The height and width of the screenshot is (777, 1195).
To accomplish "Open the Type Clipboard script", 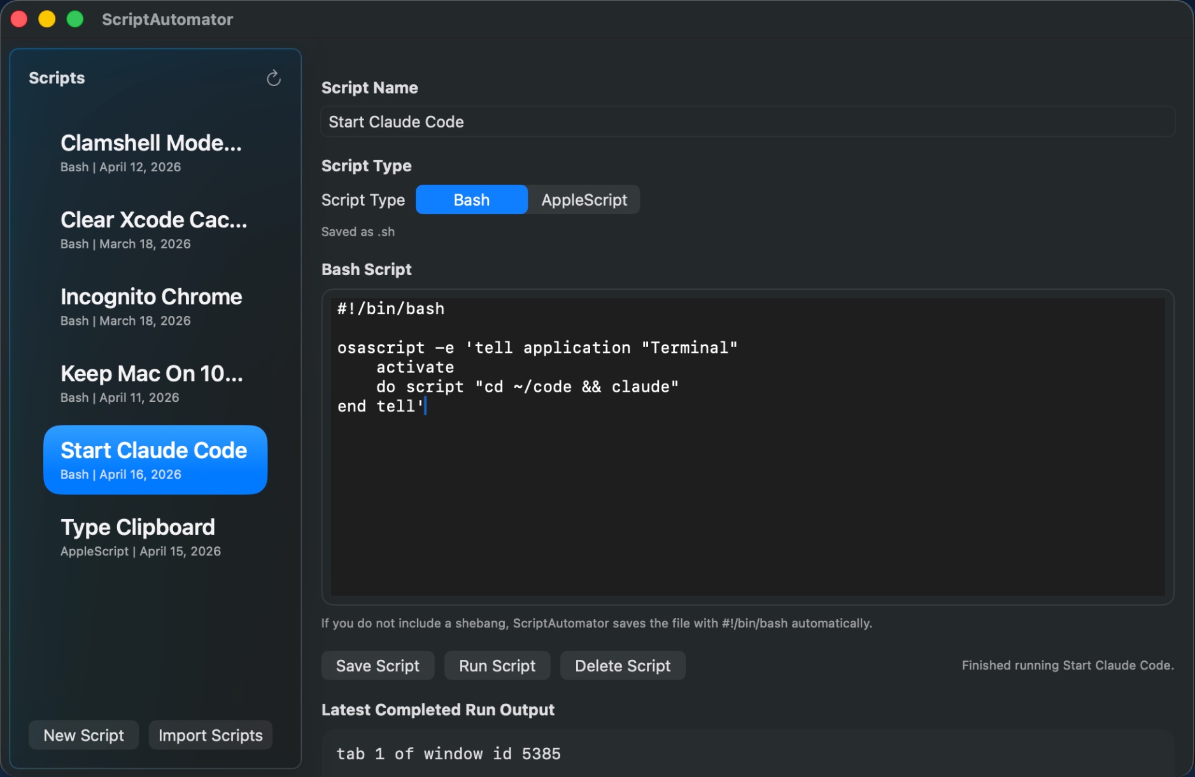I will click(155, 537).
